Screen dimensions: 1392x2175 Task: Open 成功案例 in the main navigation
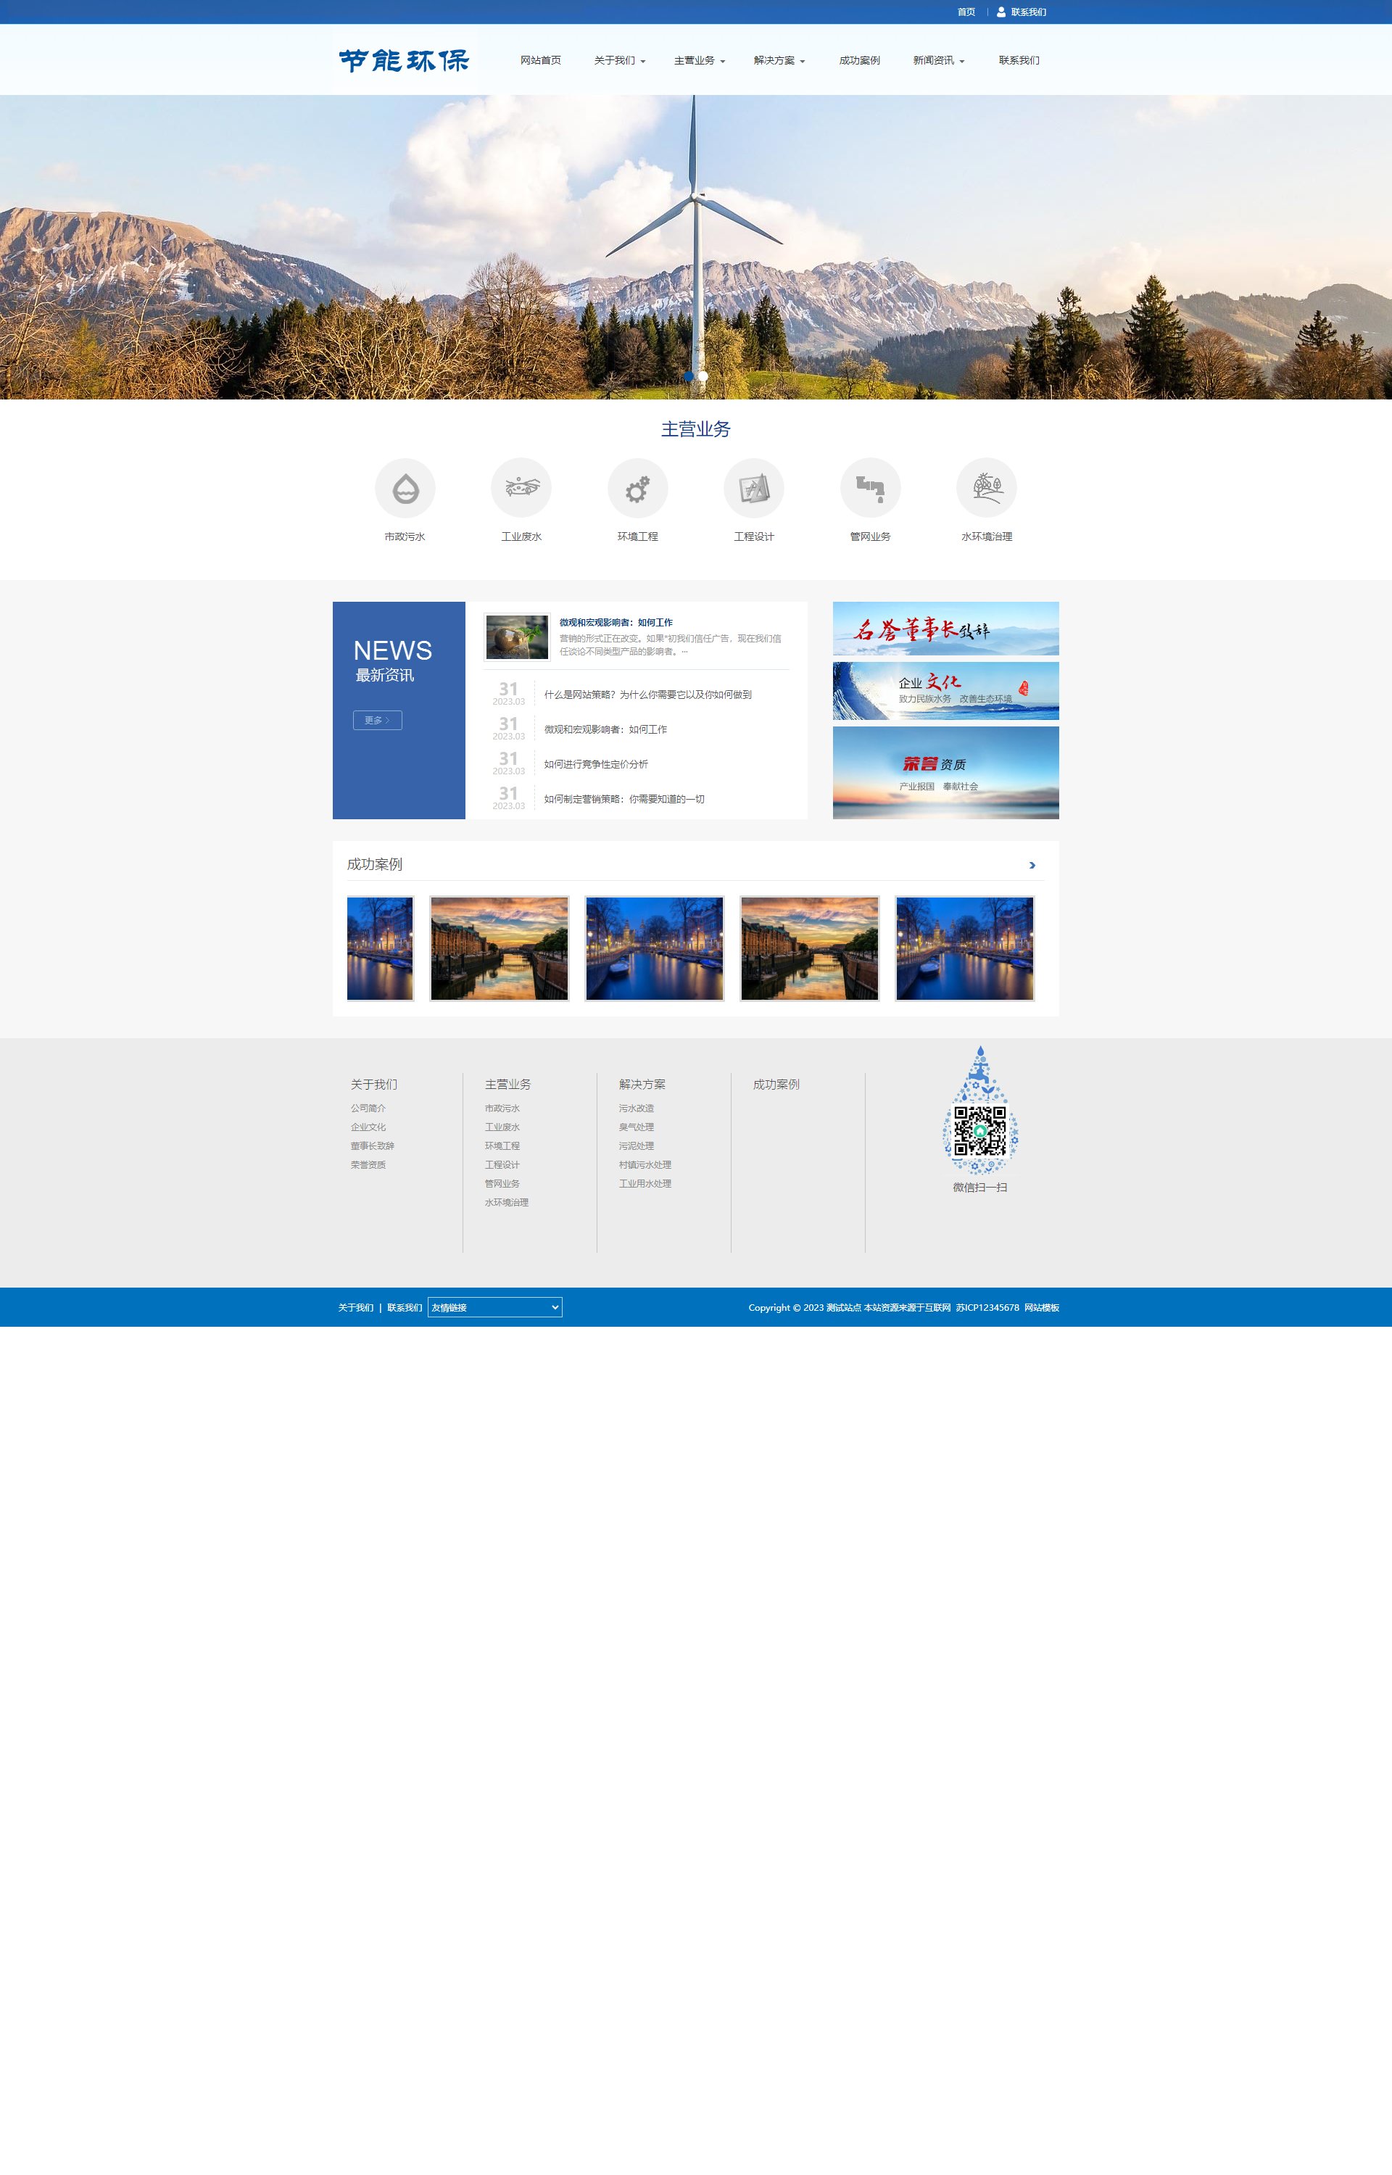(x=858, y=61)
